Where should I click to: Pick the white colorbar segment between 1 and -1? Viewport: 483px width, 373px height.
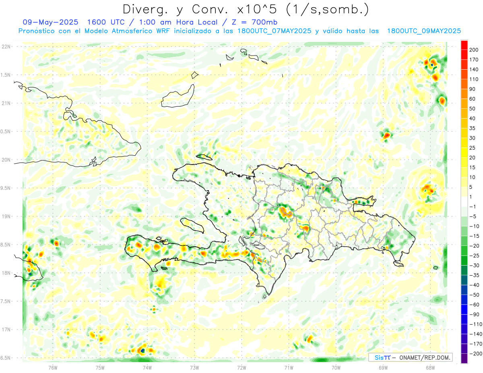point(464,202)
